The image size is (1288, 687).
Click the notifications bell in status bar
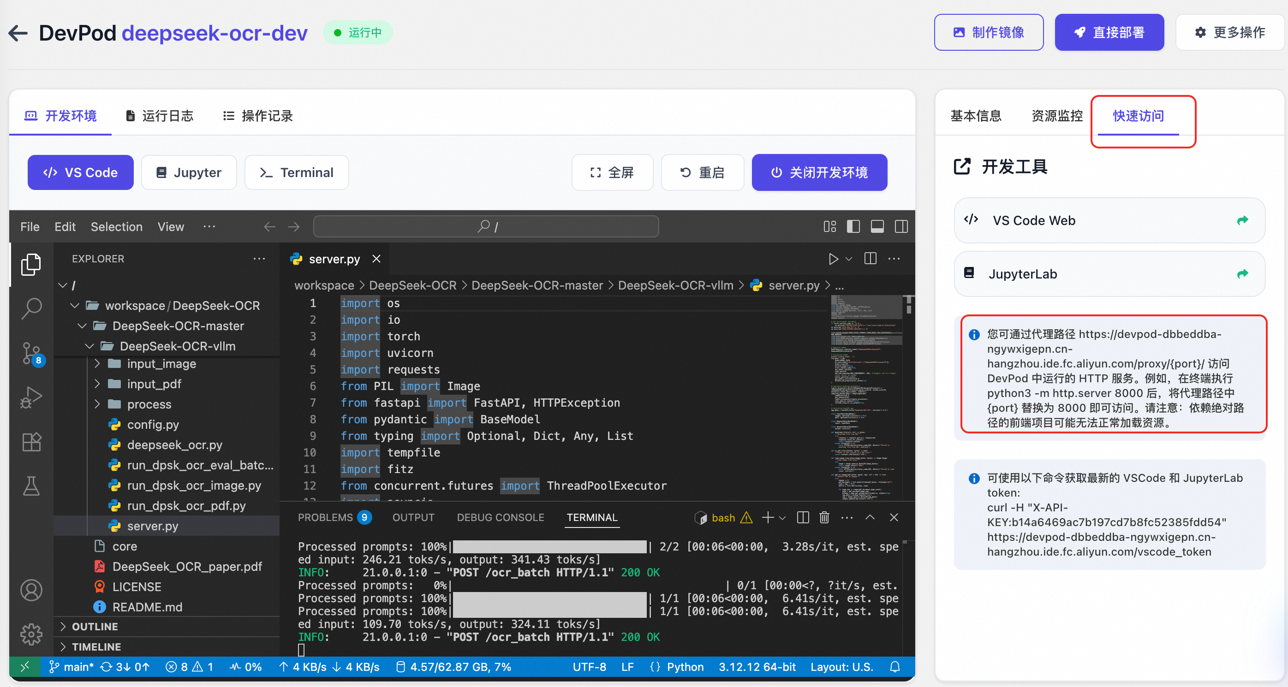pos(895,667)
